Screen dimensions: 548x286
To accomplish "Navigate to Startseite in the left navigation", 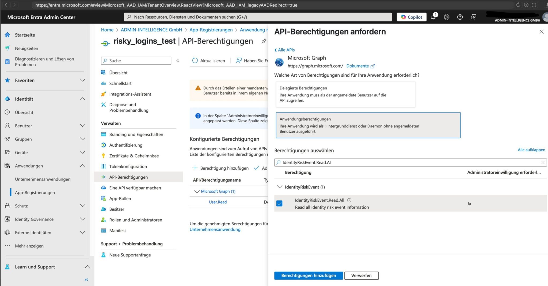I will point(25,35).
